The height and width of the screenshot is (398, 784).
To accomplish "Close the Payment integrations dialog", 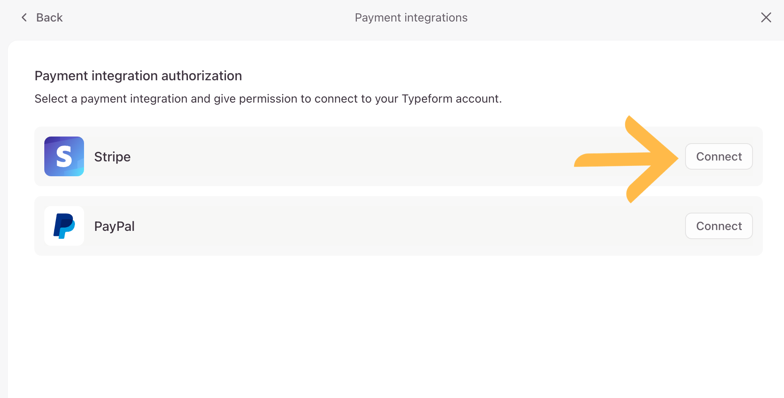I will [766, 17].
